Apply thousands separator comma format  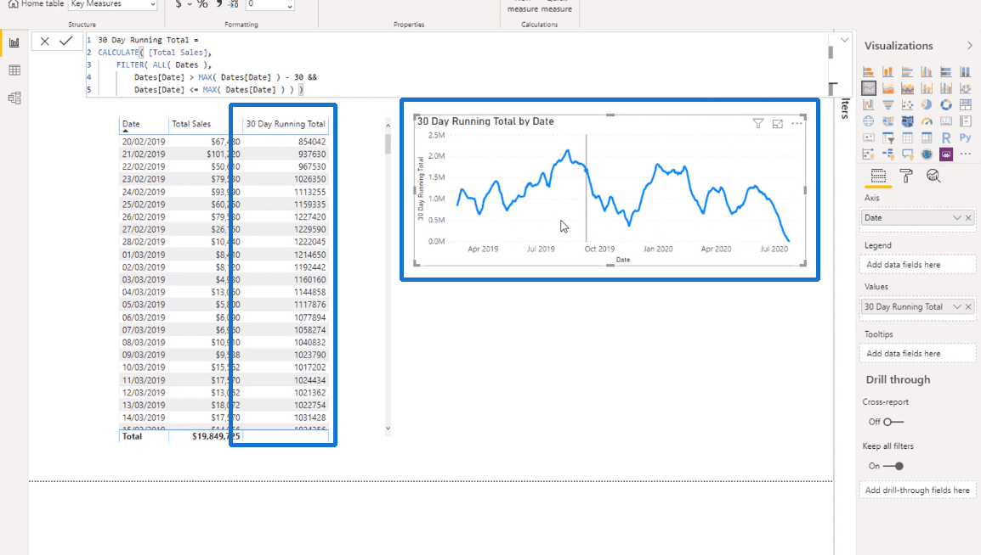219,4
